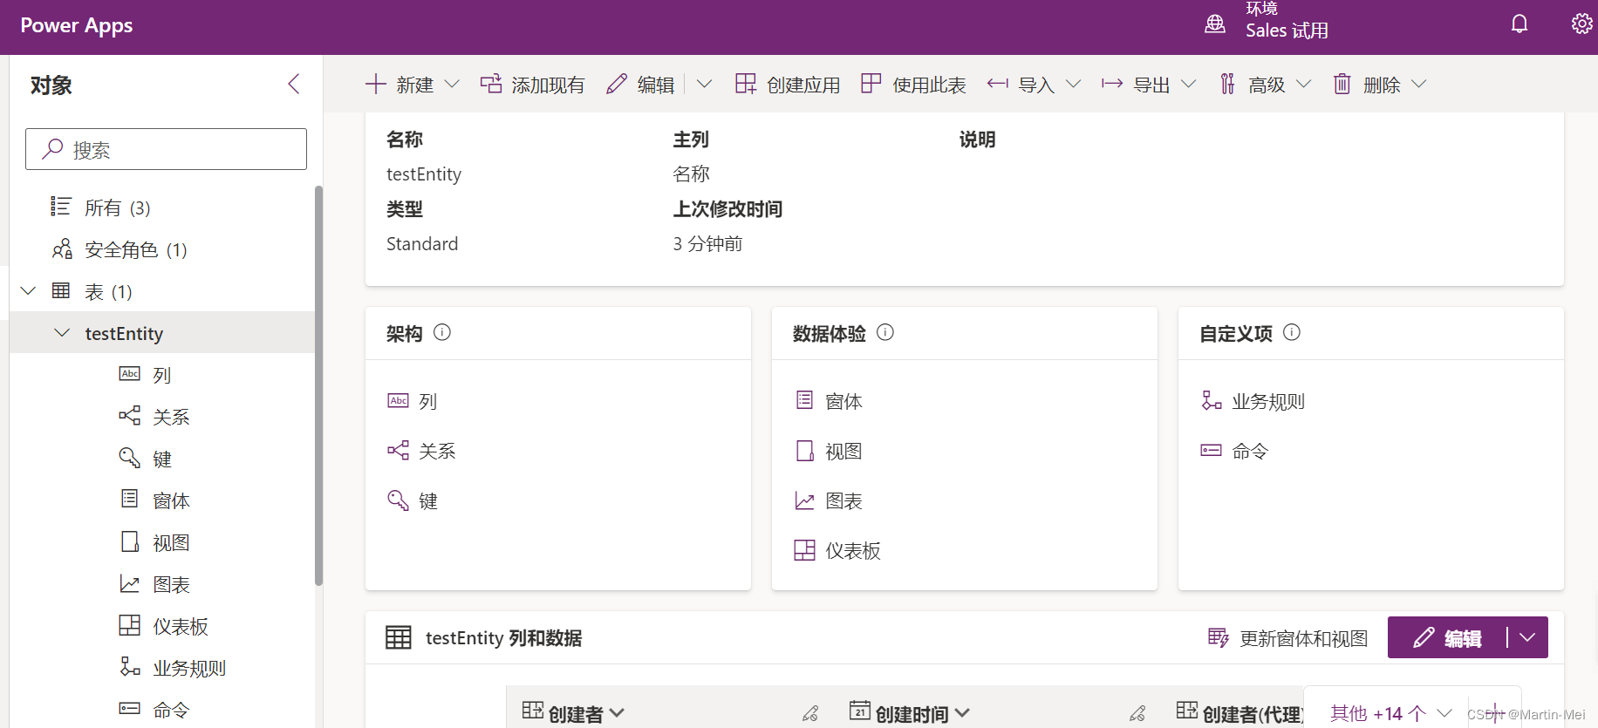The image size is (1598, 728).
Task: Collapse the testEntity tree node chevron
Action: coord(62,332)
